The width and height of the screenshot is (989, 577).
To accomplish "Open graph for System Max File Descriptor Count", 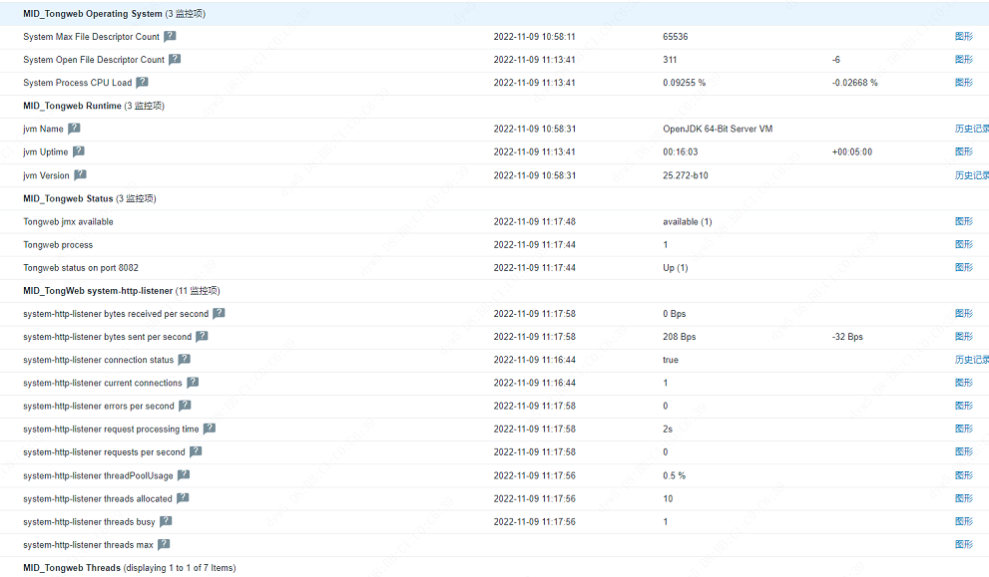I will click(x=964, y=37).
